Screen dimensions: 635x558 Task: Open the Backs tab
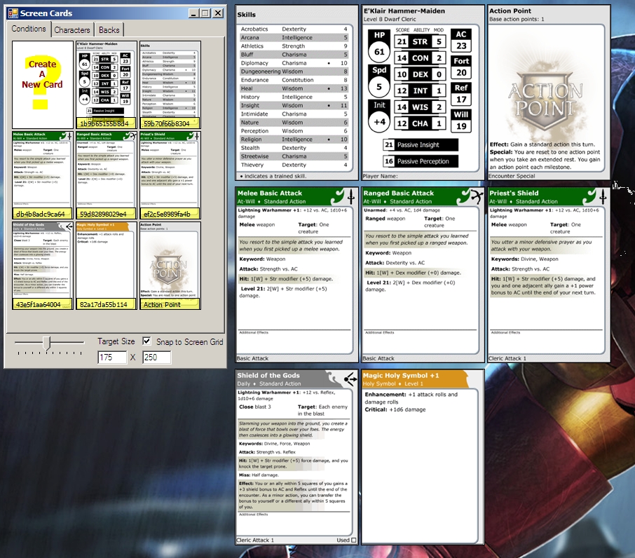tap(109, 30)
